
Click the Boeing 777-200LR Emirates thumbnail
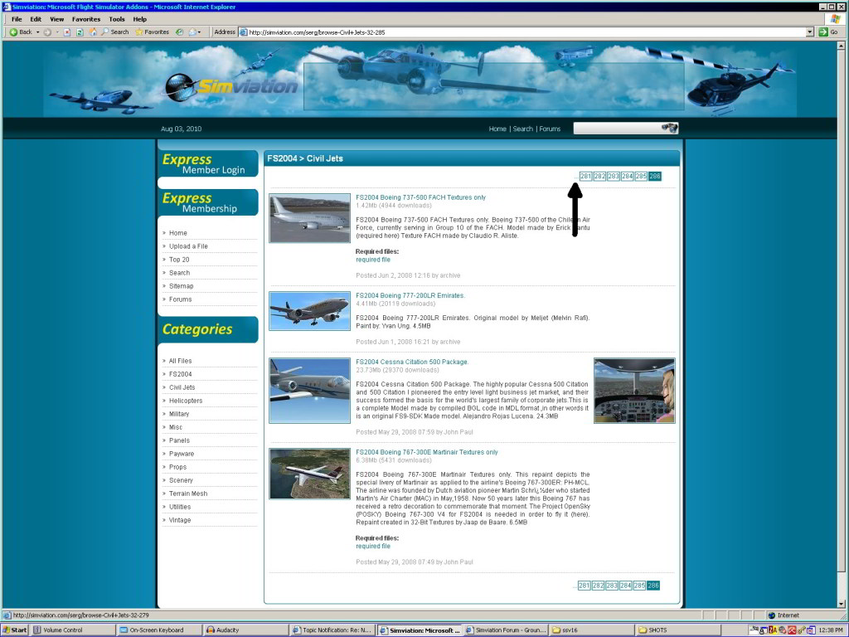pos(310,311)
